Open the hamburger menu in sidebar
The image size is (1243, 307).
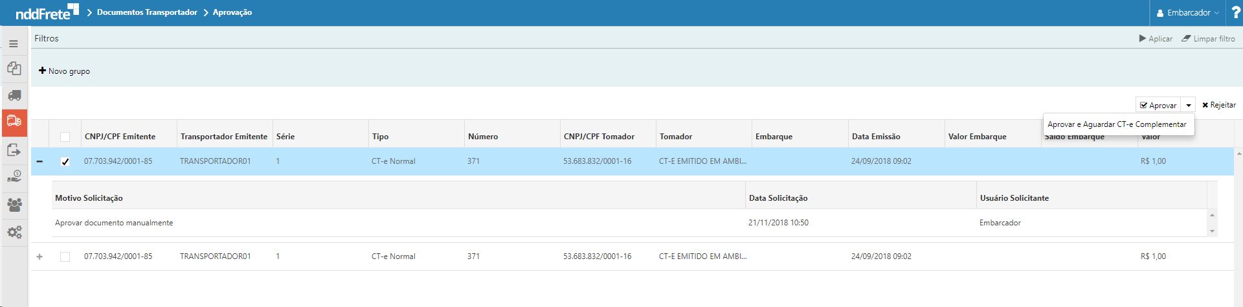coord(14,44)
